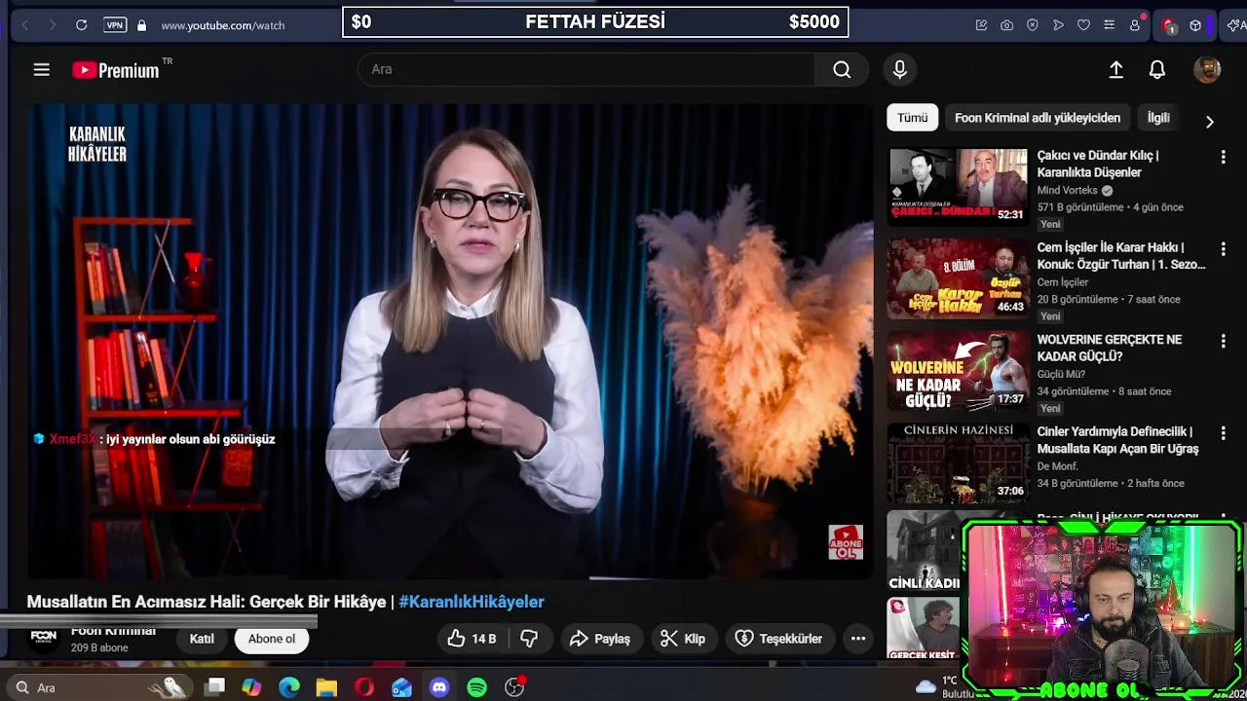Dislike the video with thumbs-down
This screenshot has height=701, width=1247.
coord(529,639)
